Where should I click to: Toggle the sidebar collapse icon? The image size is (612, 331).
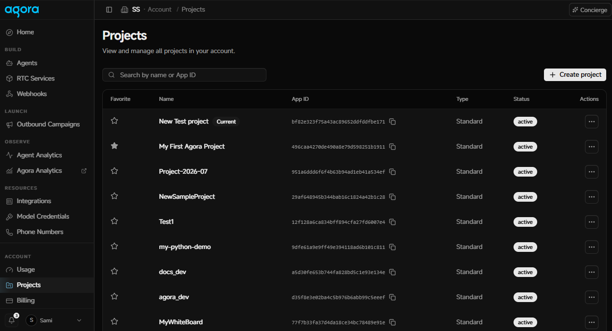[x=109, y=10]
